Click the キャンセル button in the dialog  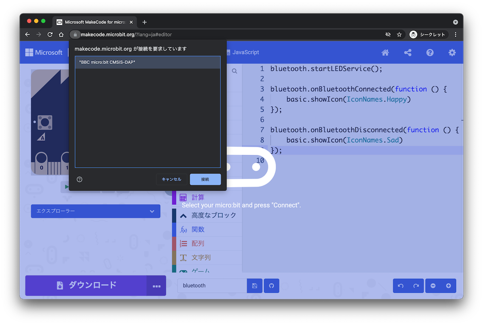click(x=171, y=179)
